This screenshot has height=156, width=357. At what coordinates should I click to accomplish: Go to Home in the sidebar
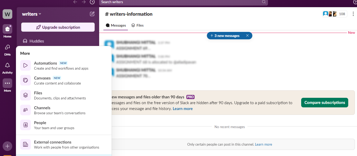coord(7,29)
